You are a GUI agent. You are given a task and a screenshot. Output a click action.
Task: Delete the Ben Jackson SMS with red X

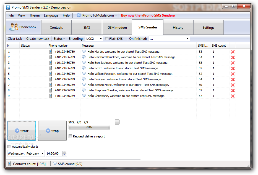[233, 63]
